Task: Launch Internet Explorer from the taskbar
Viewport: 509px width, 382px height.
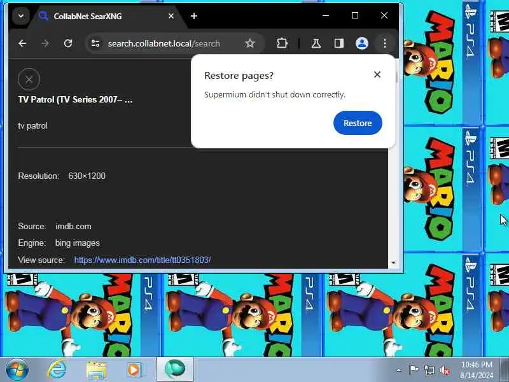Action: (x=57, y=370)
